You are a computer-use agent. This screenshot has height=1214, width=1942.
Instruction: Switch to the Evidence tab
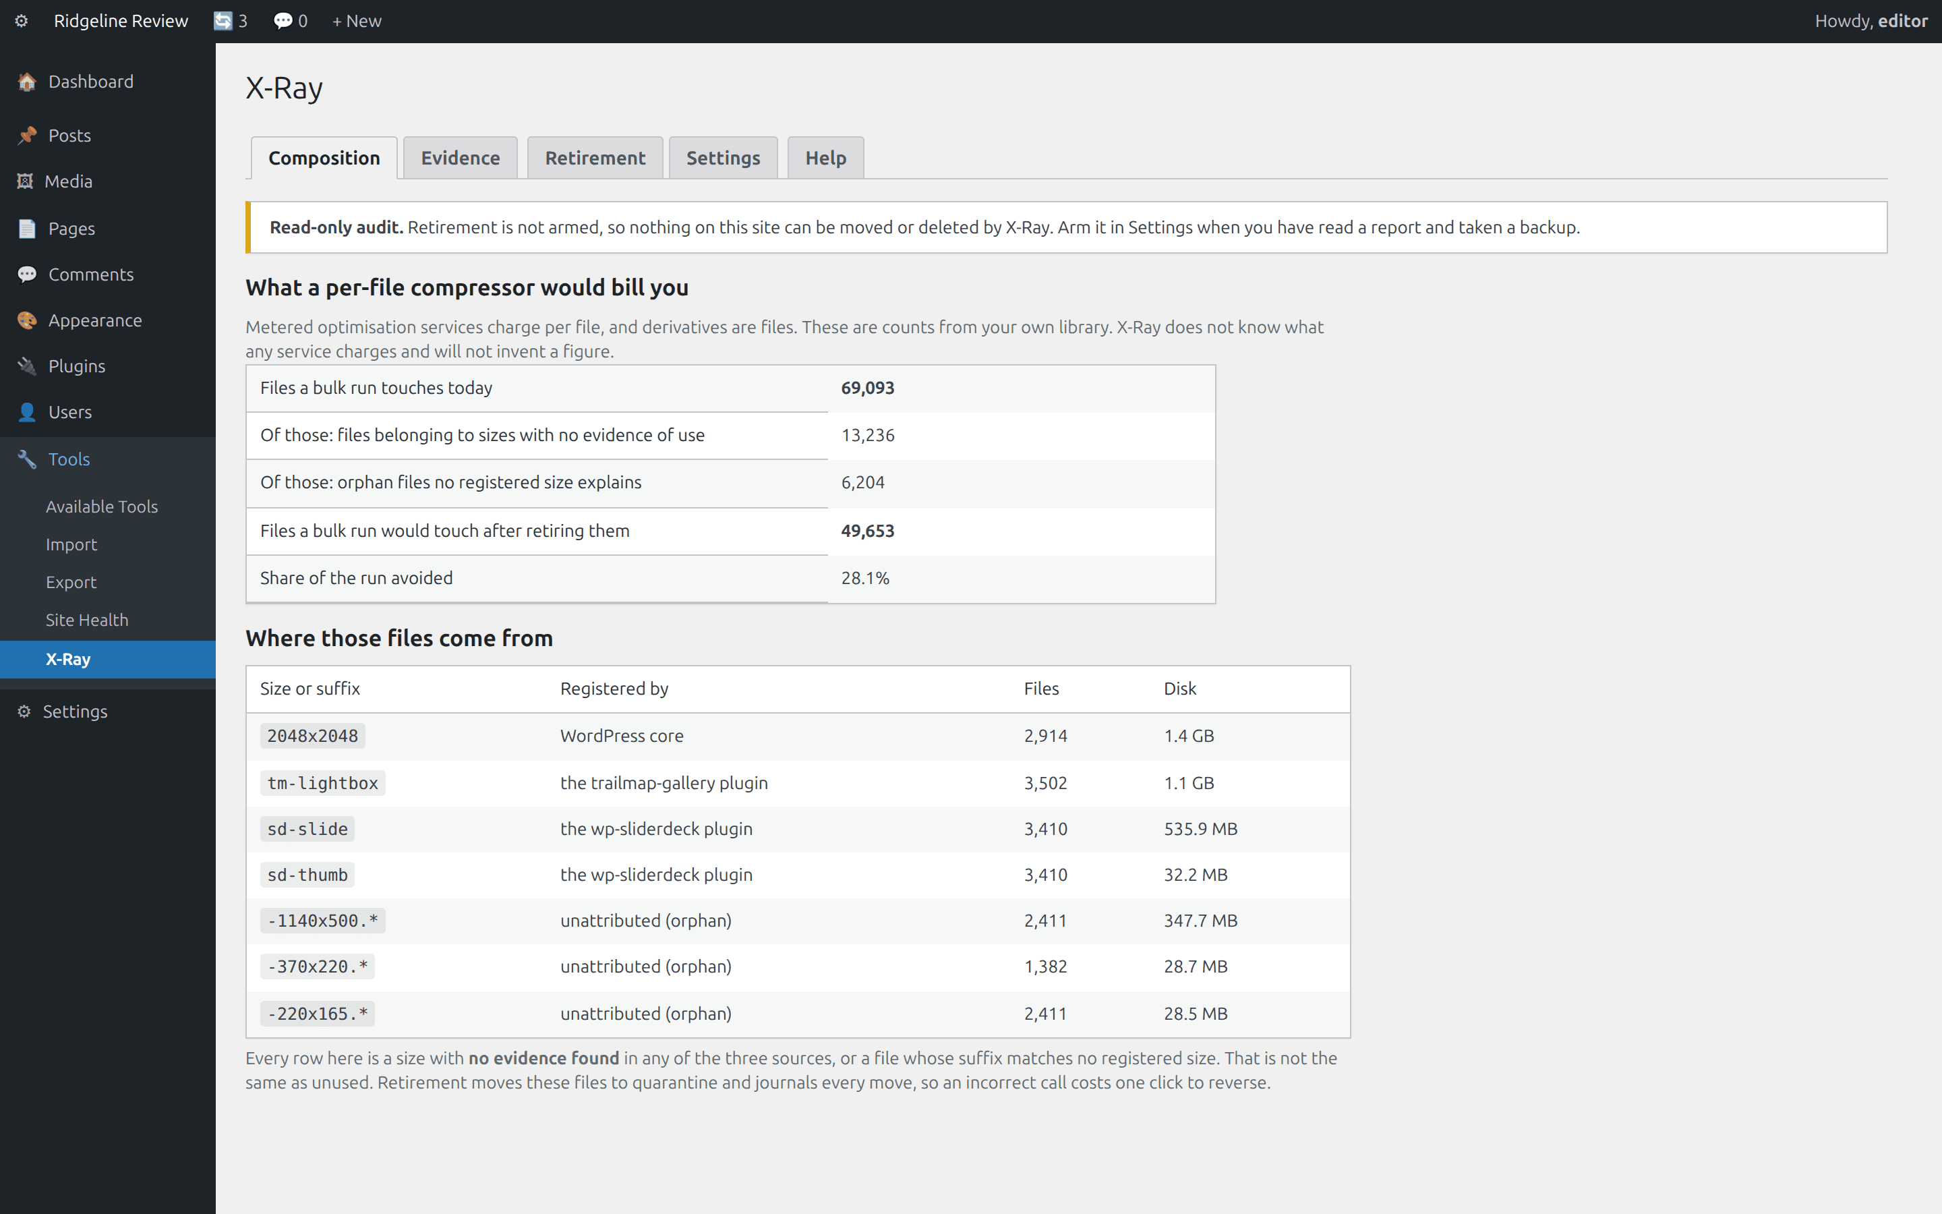click(461, 158)
